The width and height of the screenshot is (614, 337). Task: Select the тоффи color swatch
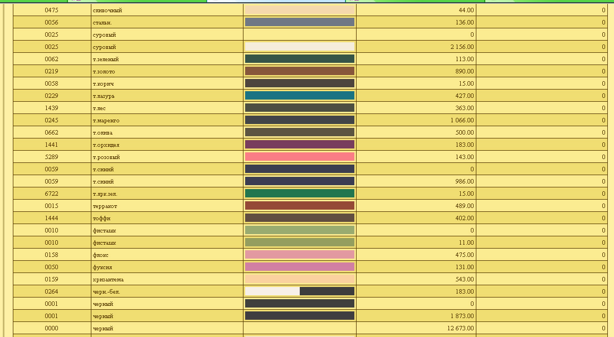[300, 218]
